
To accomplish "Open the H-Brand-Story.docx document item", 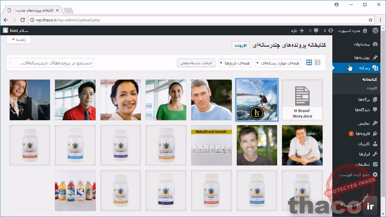I will [302, 100].
